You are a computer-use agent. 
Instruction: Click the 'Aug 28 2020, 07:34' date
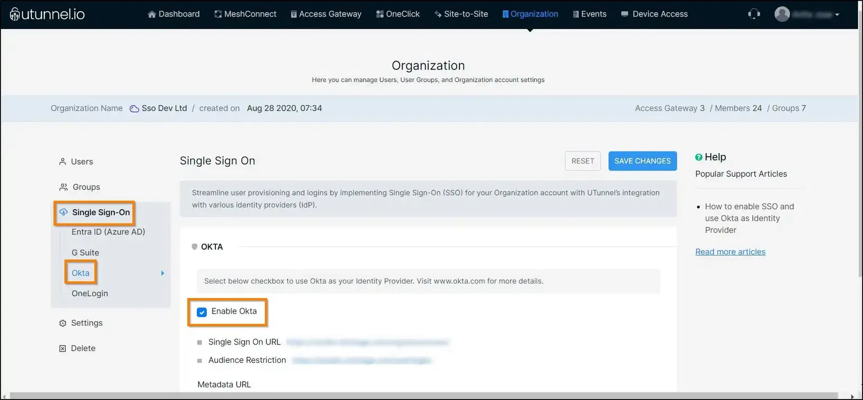coord(284,108)
